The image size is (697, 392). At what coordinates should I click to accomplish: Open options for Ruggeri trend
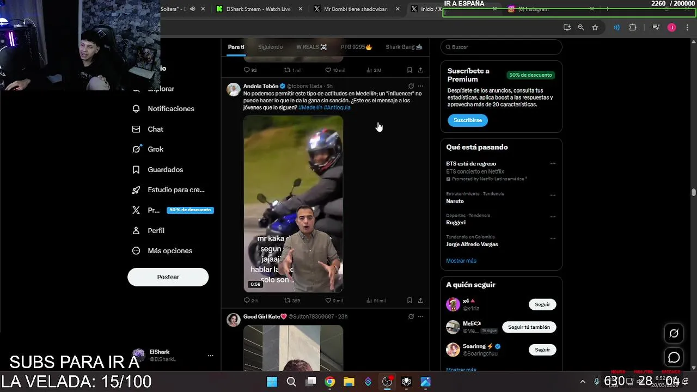click(553, 216)
